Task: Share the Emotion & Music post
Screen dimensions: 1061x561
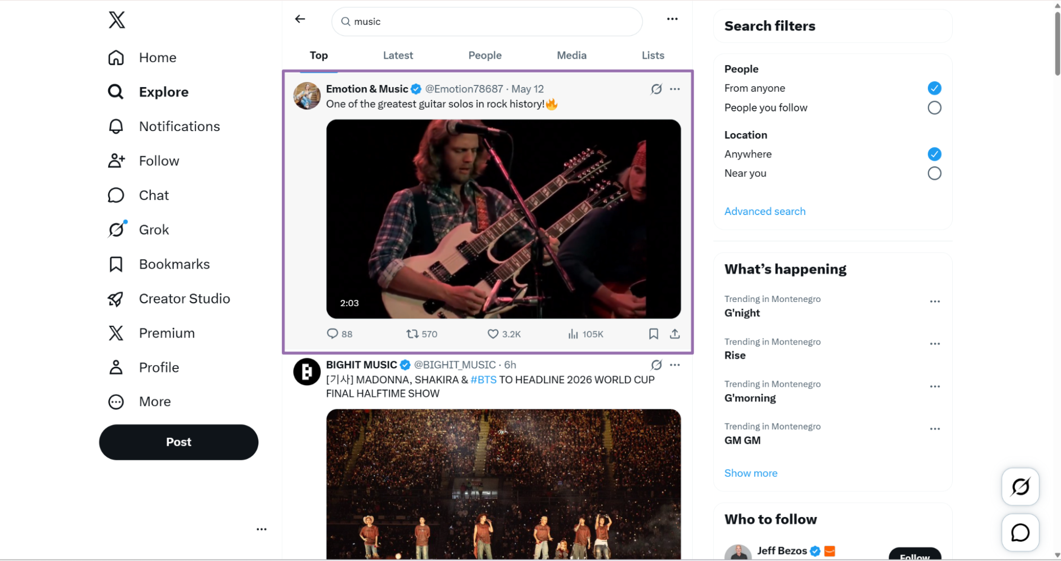Action: pyautogui.click(x=675, y=334)
